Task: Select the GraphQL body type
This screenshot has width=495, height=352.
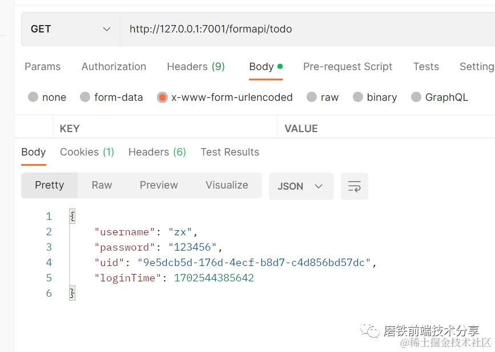Action: (x=439, y=97)
